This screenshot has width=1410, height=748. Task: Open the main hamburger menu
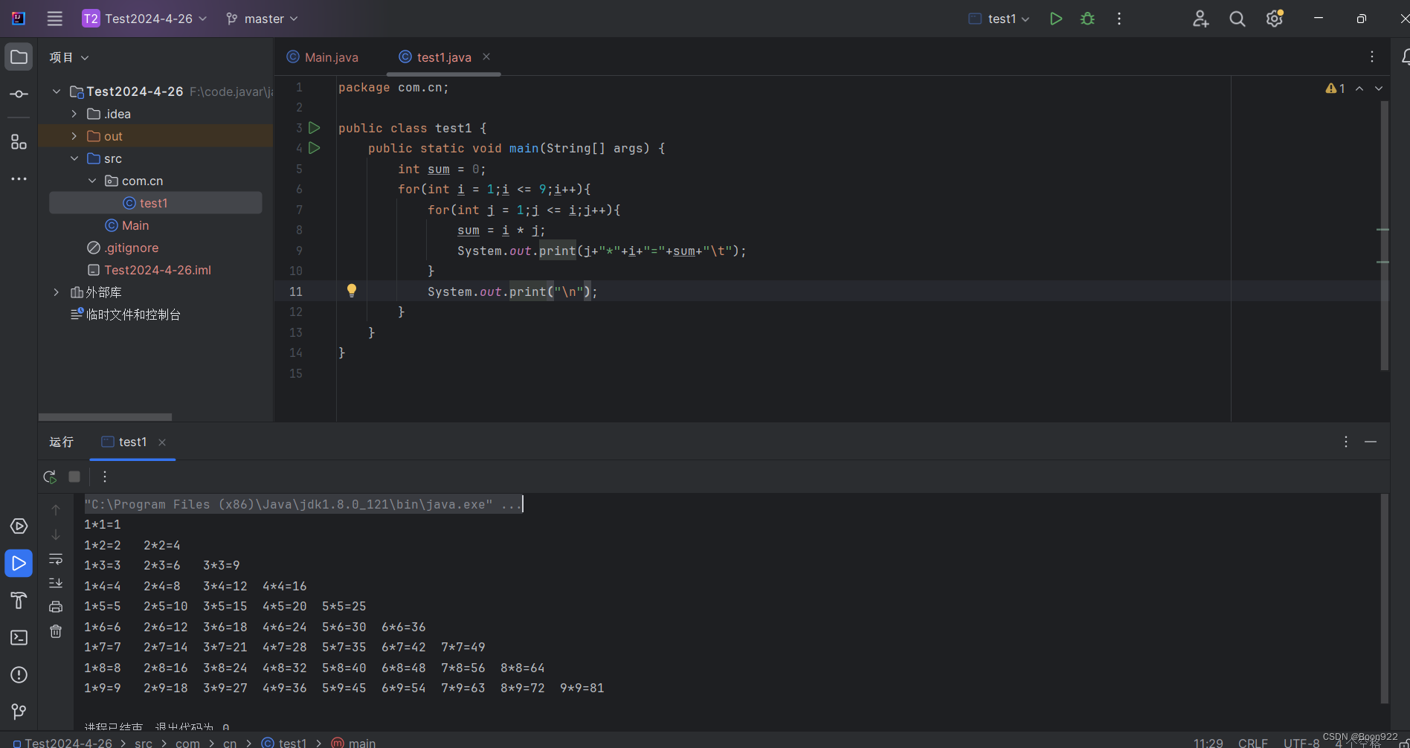click(x=55, y=19)
